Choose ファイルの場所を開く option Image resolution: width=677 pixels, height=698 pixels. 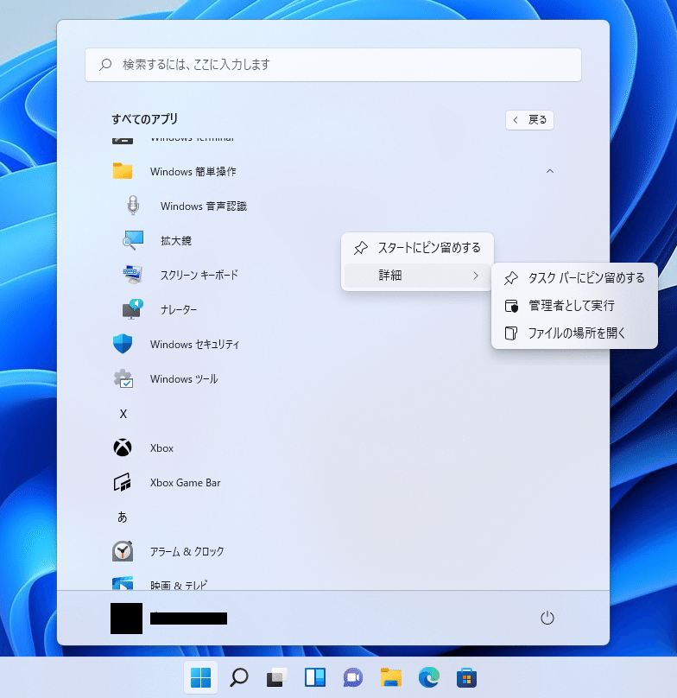pyautogui.click(x=574, y=333)
